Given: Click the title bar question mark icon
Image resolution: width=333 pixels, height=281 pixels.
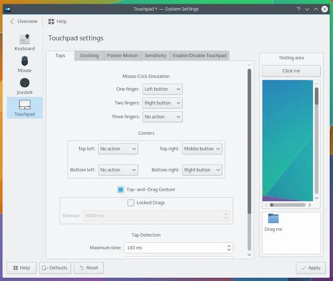Looking at the screenshot, I should click(297, 9).
